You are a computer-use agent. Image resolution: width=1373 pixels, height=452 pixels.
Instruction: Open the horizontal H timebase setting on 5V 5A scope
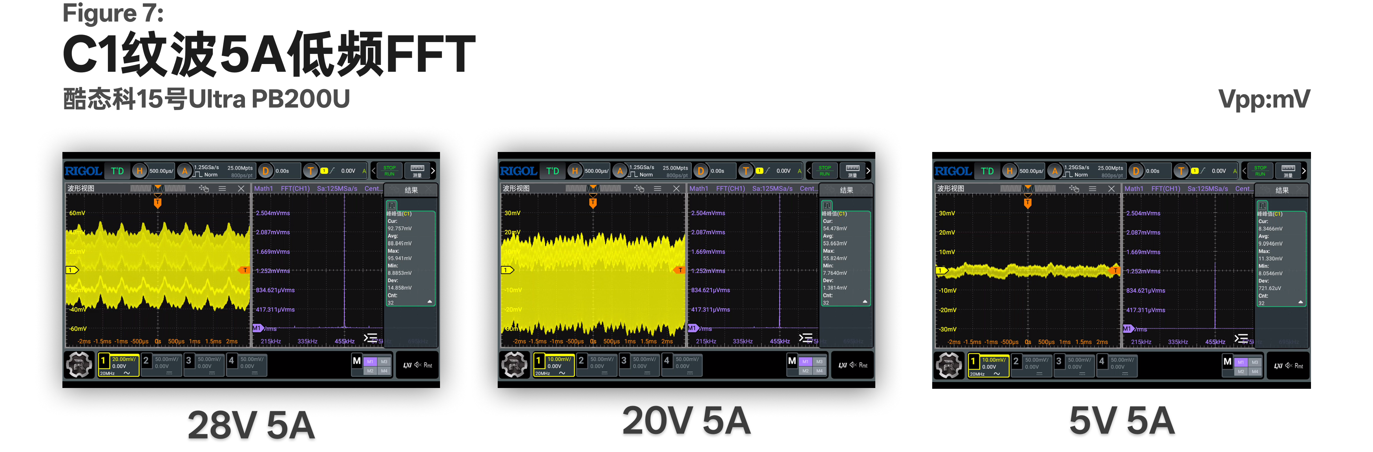pos(1010,171)
